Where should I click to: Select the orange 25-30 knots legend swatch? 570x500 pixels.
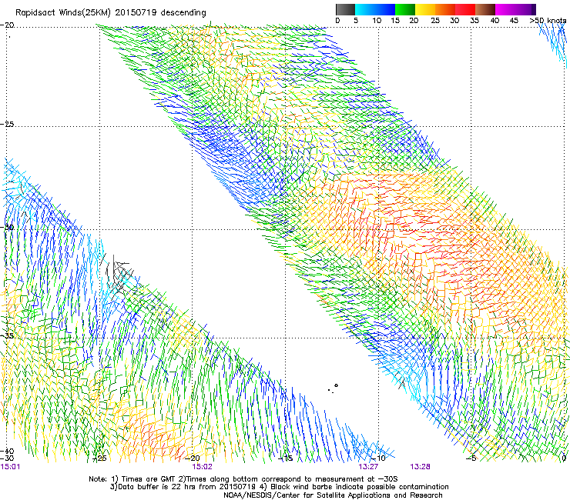(445, 9)
